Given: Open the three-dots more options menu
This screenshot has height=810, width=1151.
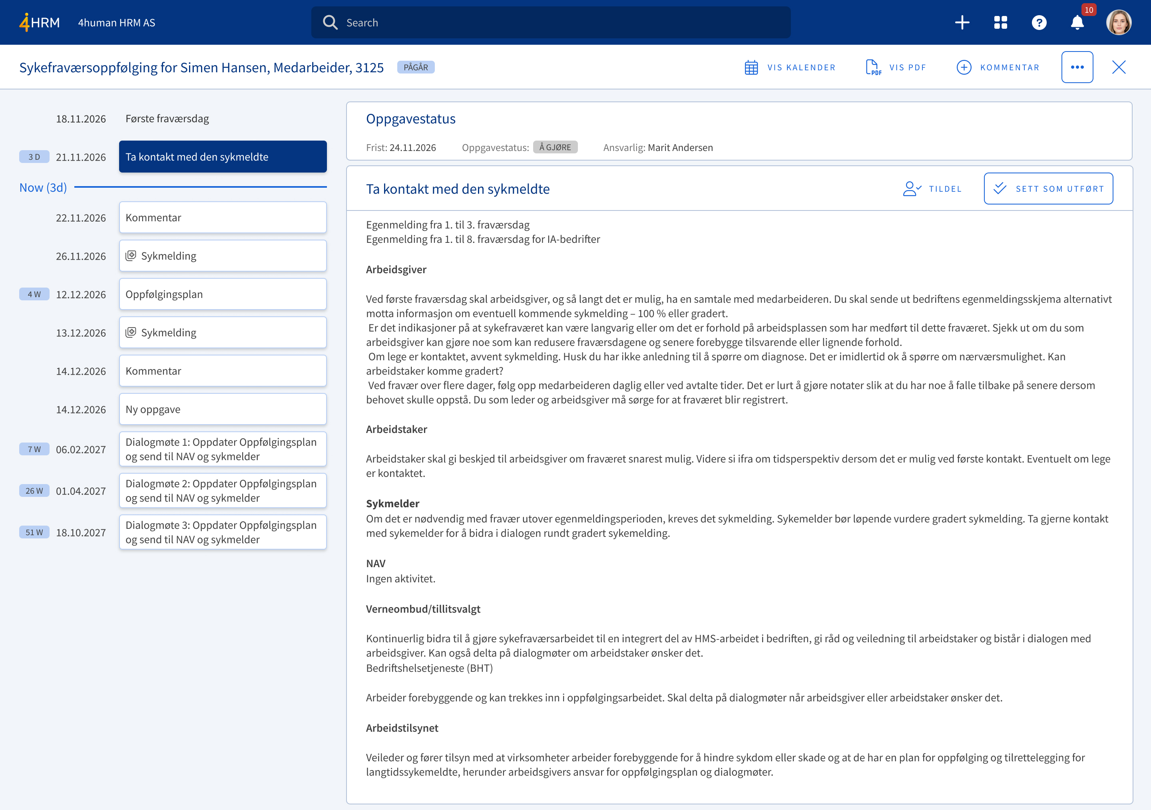Looking at the screenshot, I should coord(1077,67).
